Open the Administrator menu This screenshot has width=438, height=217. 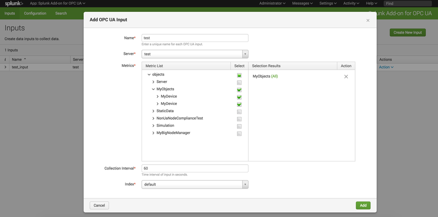pos(272,3)
